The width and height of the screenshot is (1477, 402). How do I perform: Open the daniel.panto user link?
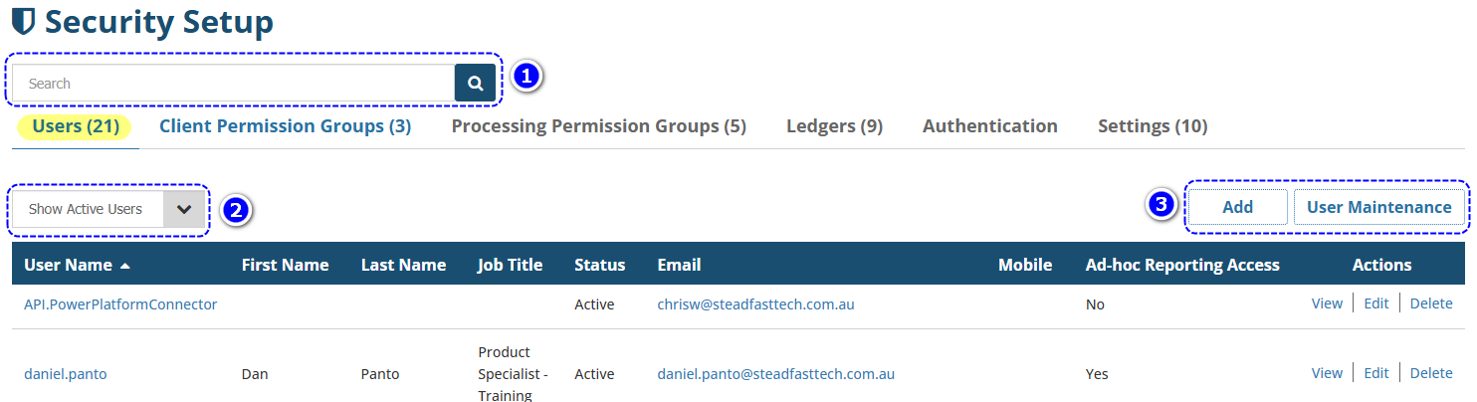click(66, 374)
